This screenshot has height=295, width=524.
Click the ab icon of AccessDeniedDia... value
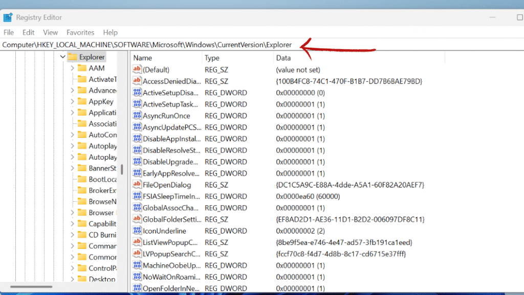point(137,81)
